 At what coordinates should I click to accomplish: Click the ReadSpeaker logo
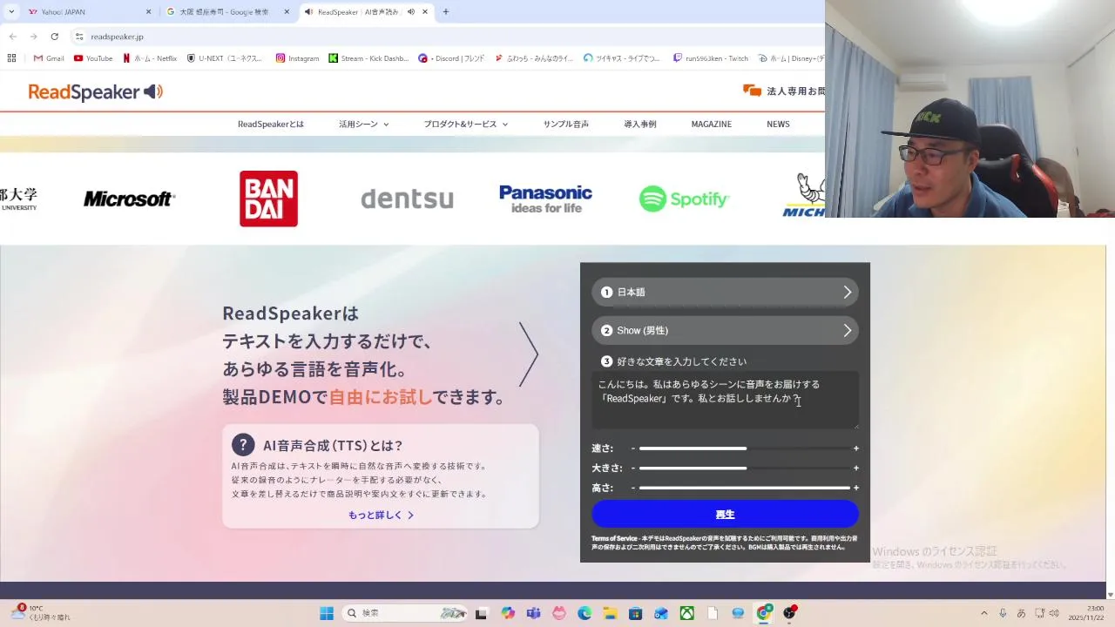click(x=96, y=92)
